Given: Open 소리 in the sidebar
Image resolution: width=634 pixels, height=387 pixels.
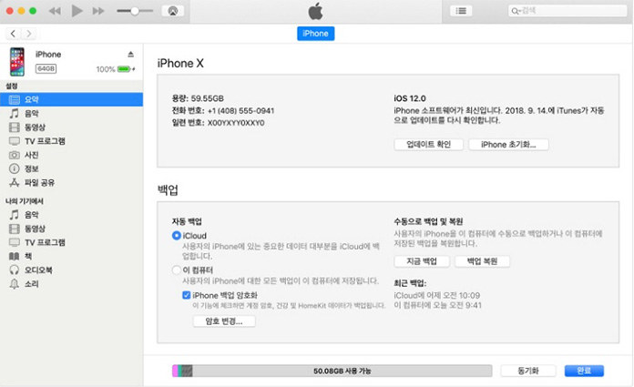Looking at the screenshot, I should [72, 284].
